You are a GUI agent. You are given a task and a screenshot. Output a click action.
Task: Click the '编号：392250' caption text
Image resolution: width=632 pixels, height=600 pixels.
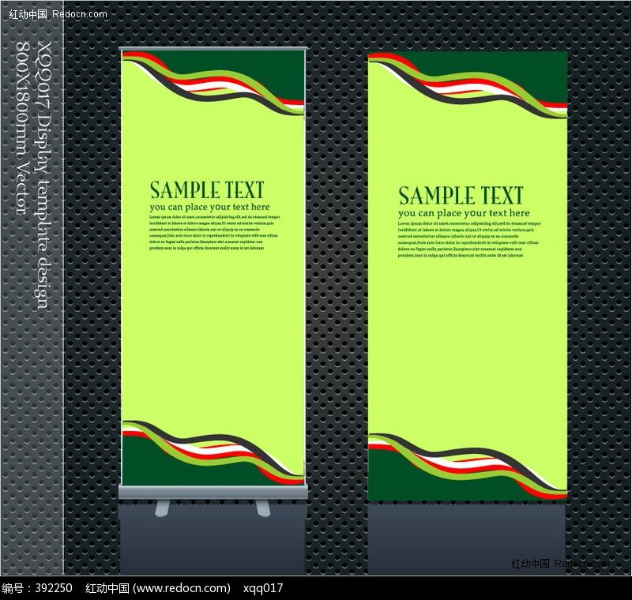pyautogui.click(x=37, y=588)
